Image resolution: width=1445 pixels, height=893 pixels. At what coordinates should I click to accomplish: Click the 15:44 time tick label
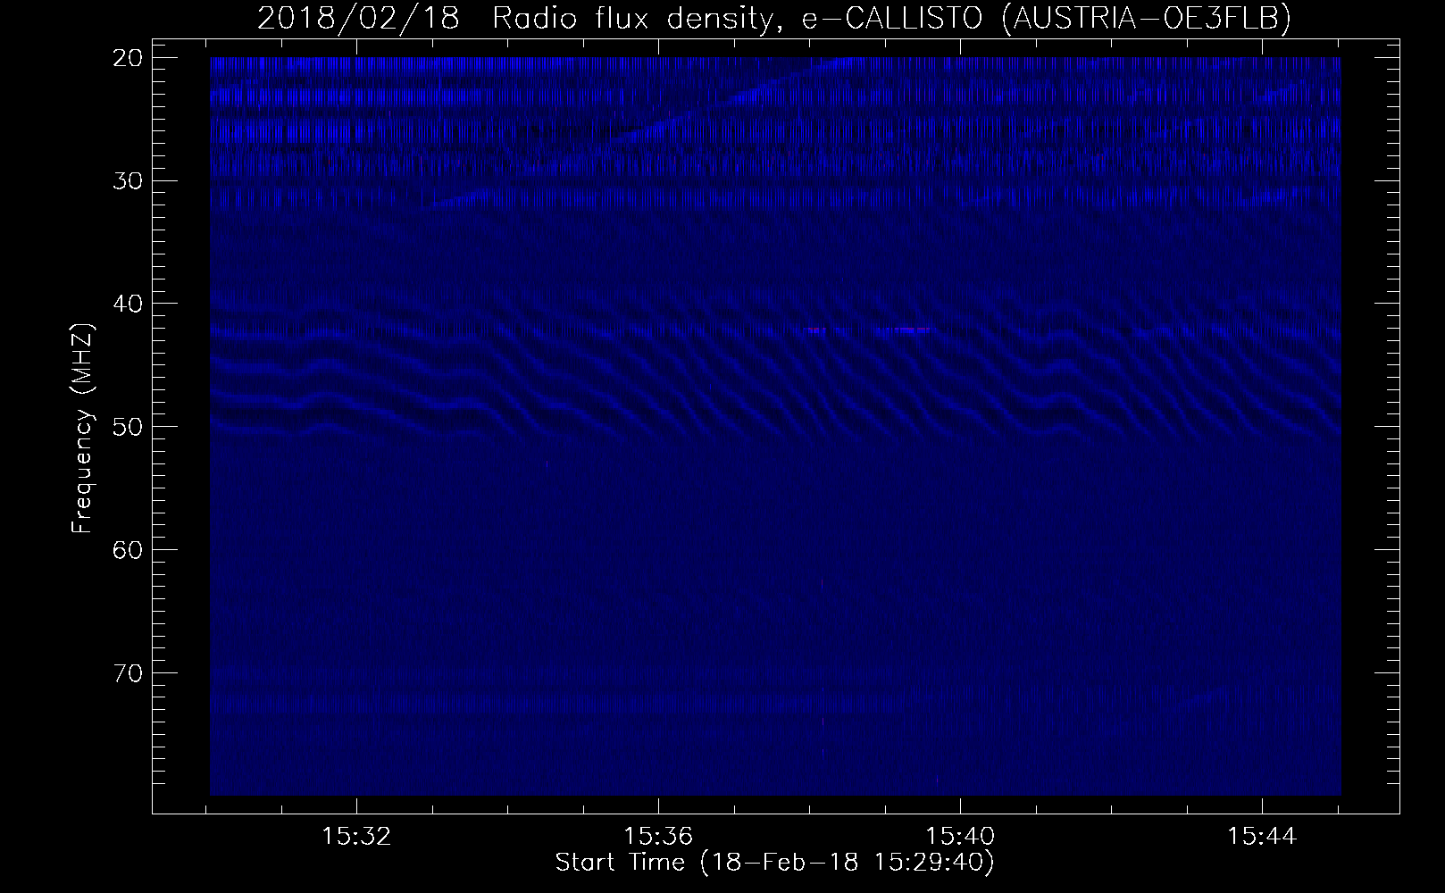[1262, 837]
